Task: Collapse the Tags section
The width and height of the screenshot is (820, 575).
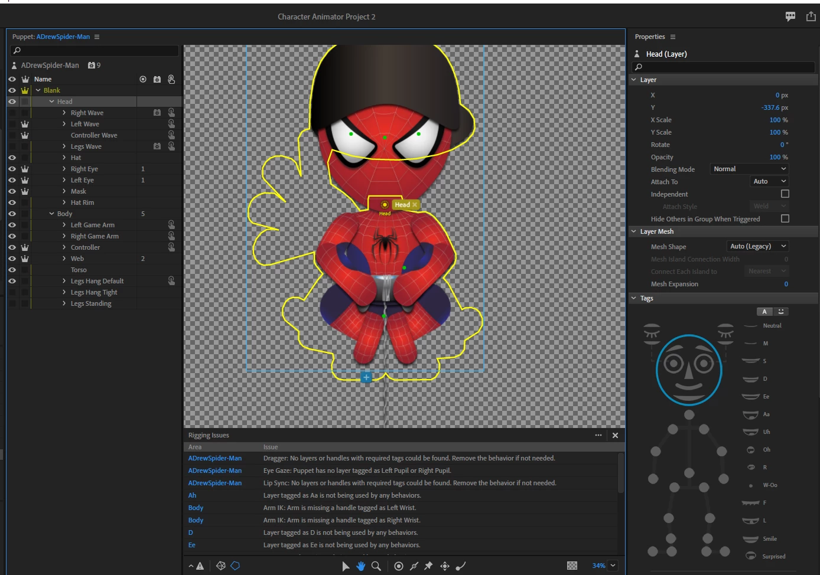Action: pos(634,298)
